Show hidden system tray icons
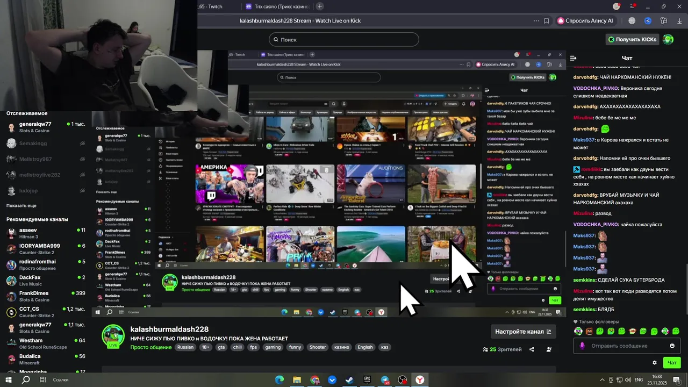Viewport: 688px width, 387px height. (x=602, y=380)
